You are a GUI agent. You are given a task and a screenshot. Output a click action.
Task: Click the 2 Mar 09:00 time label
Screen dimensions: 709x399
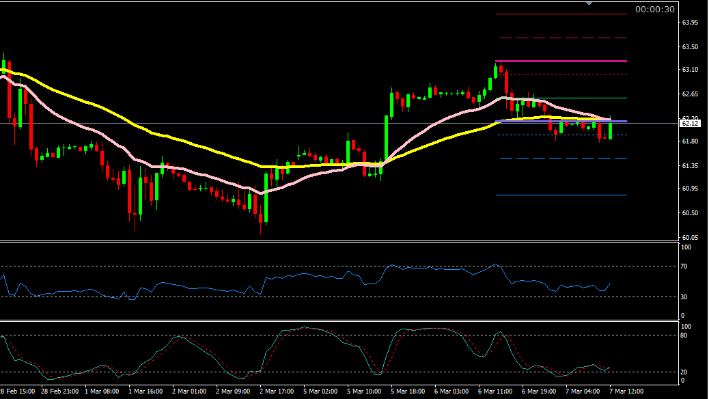pyautogui.click(x=233, y=391)
